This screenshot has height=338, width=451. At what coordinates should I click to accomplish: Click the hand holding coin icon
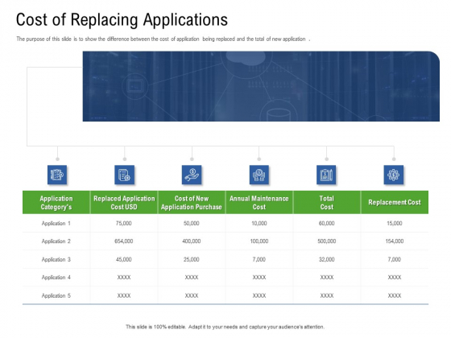(192, 175)
